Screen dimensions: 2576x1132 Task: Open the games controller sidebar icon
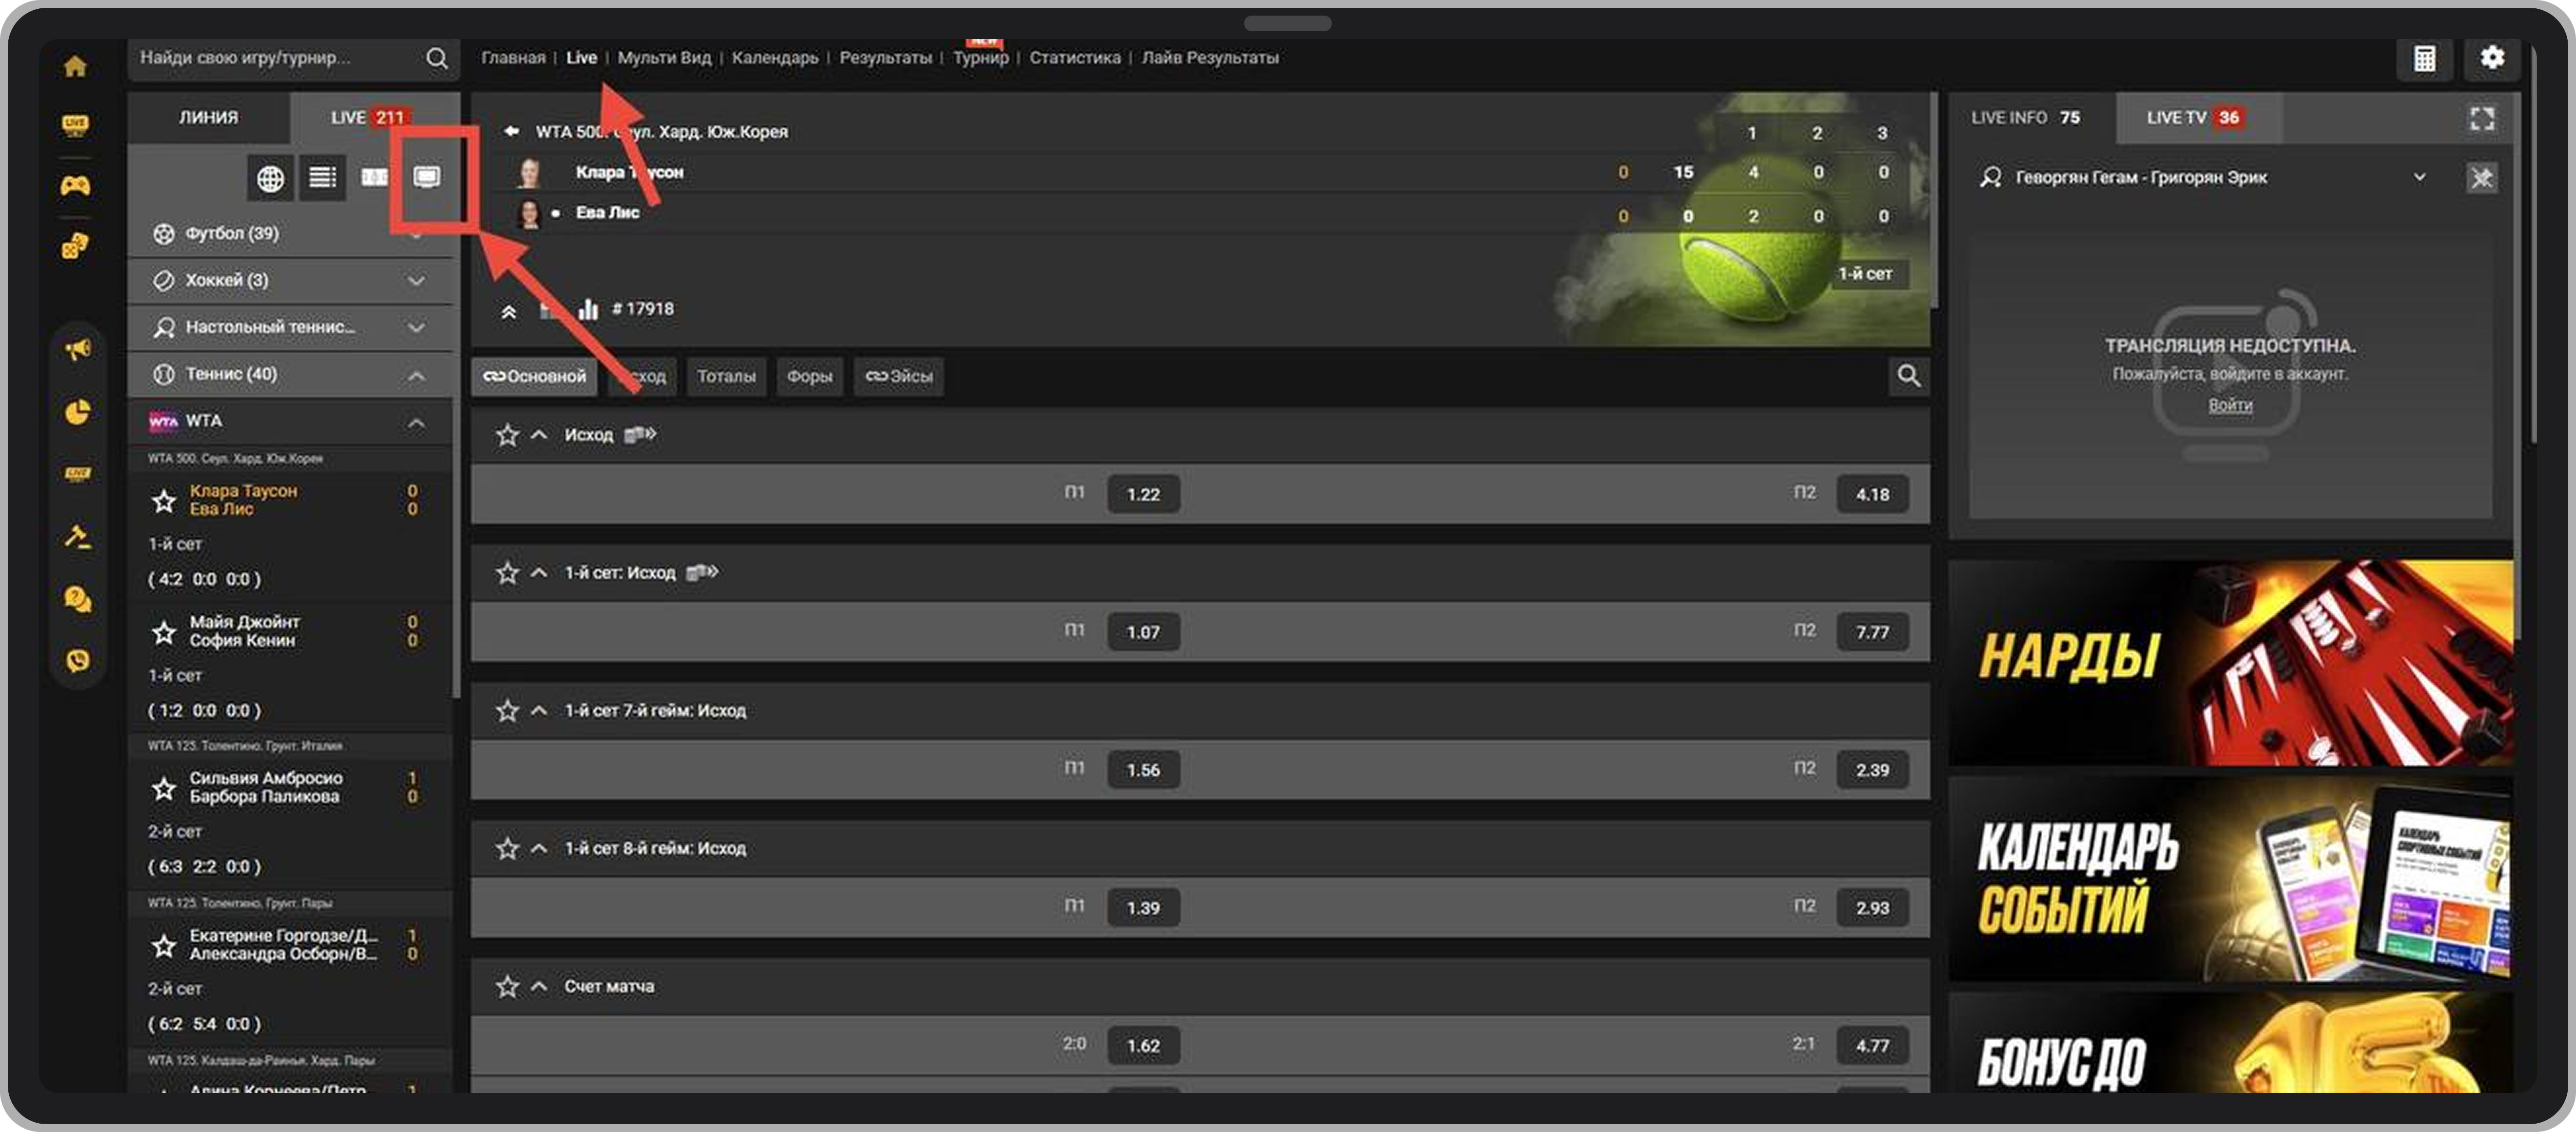point(75,185)
